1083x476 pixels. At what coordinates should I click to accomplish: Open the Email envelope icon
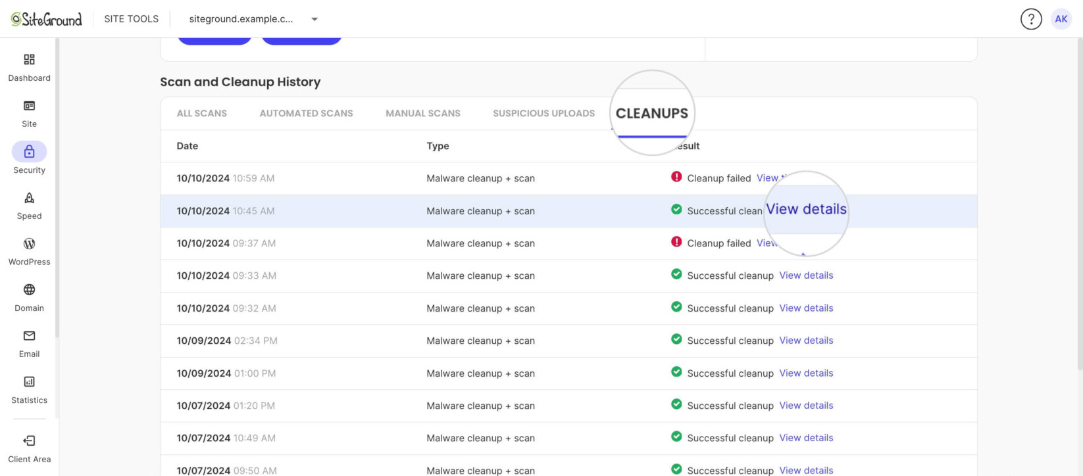click(29, 336)
